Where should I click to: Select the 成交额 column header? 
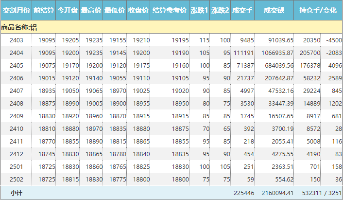(274, 10)
